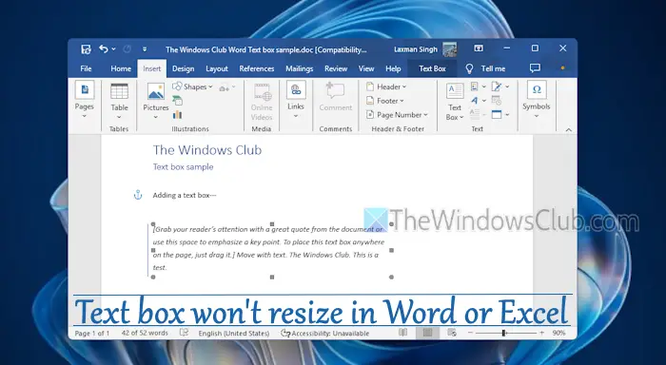Switch to the View tab
Viewport: 666px width, 365px height.
pyautogui.click(x=366, y=68)
